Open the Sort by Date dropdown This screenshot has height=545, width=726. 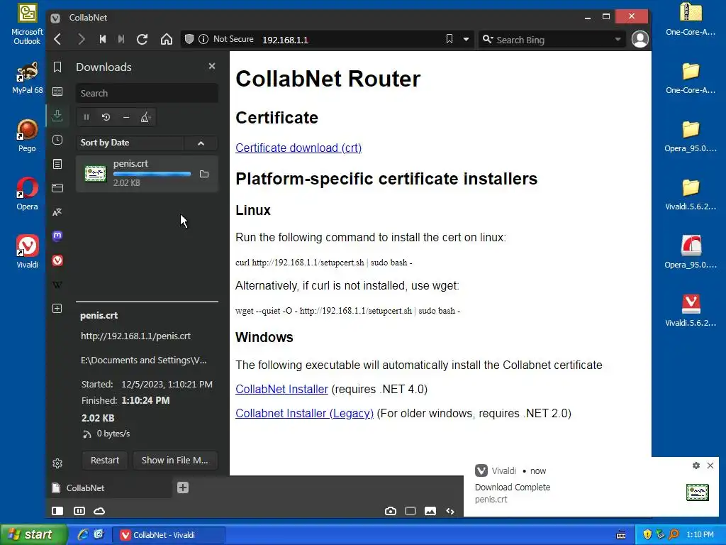coord(130,143)
